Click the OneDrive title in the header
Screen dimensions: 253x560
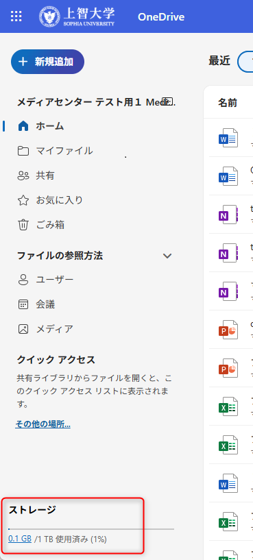[x=161, y=16]
